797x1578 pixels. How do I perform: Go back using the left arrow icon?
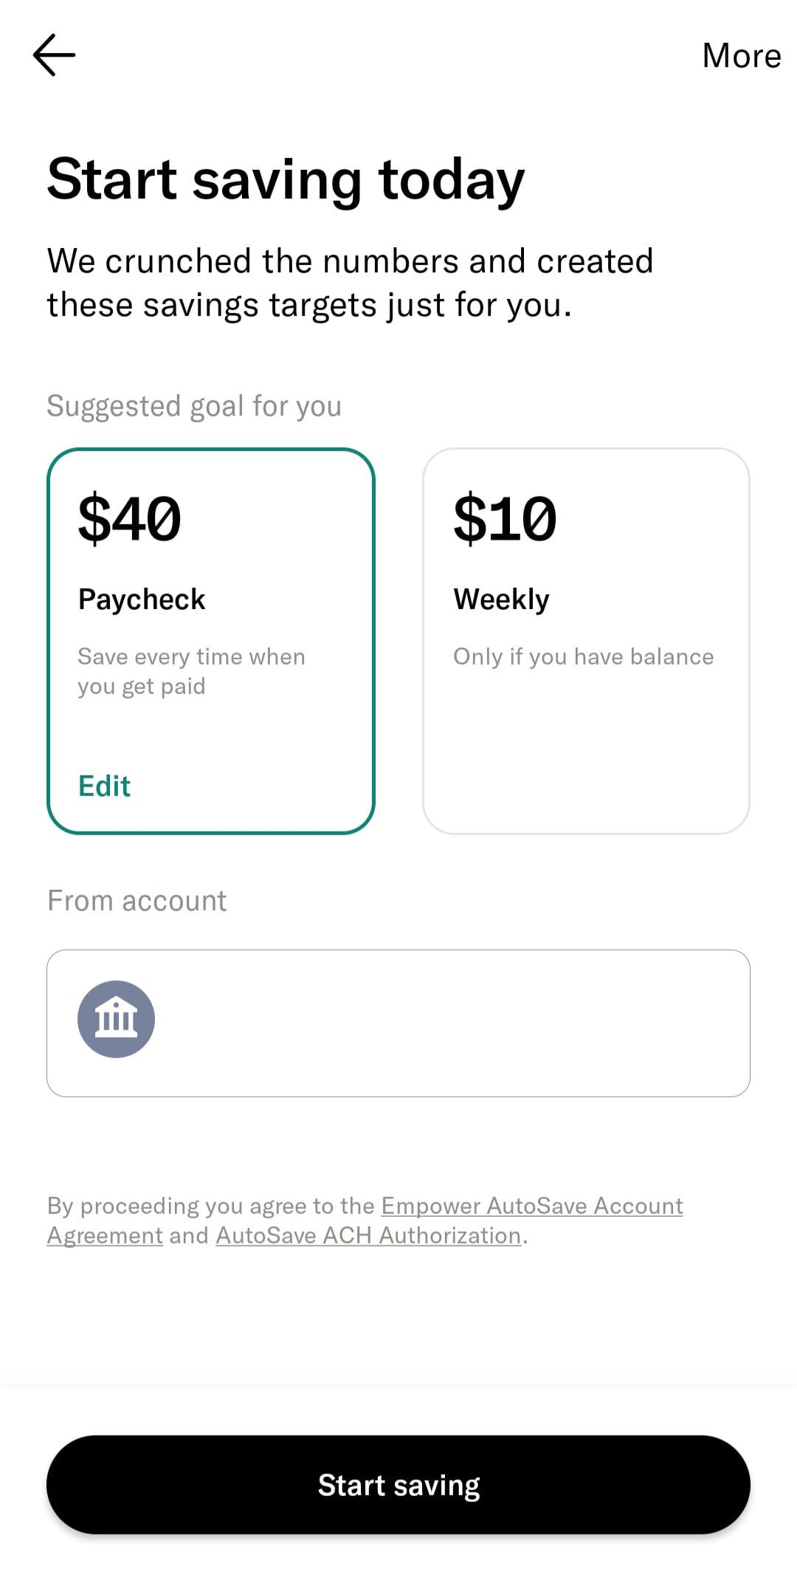tap(54, 55)
